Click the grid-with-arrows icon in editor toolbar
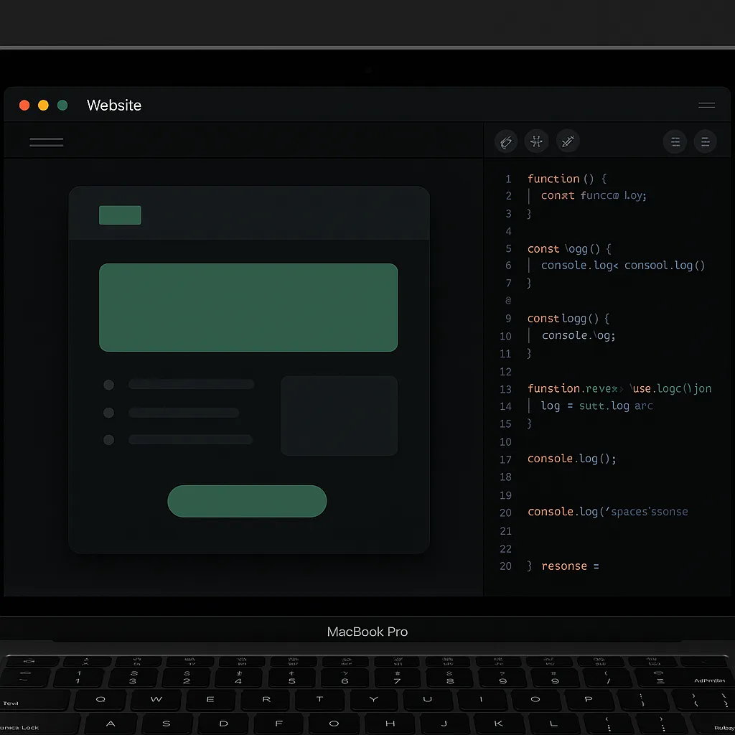 point(537,141)
